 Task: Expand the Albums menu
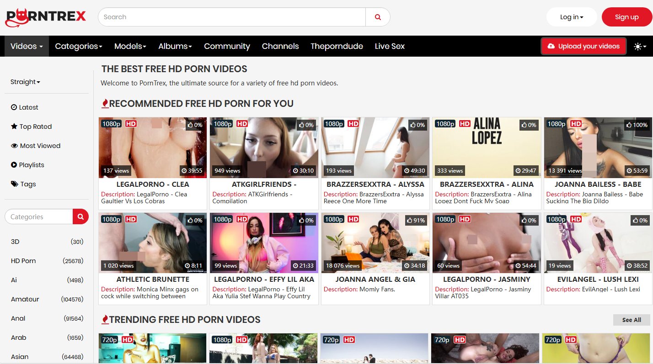click(175, 46)
